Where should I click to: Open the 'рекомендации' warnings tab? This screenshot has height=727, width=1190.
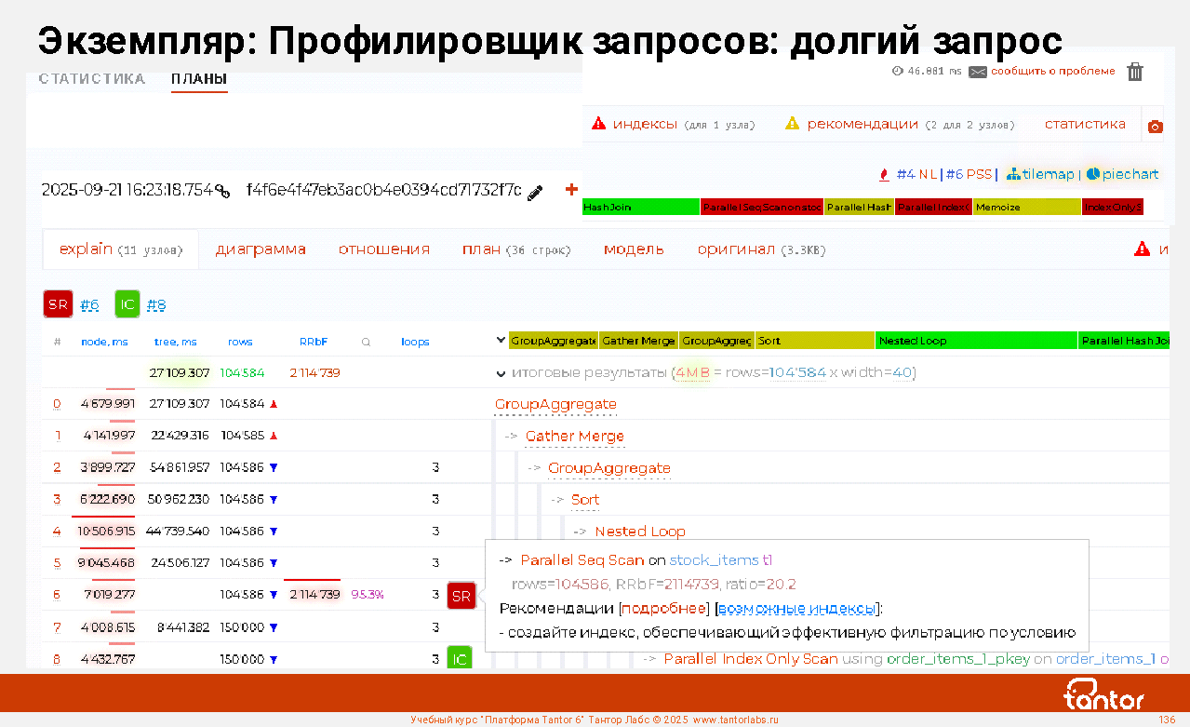tap(862, 124)
